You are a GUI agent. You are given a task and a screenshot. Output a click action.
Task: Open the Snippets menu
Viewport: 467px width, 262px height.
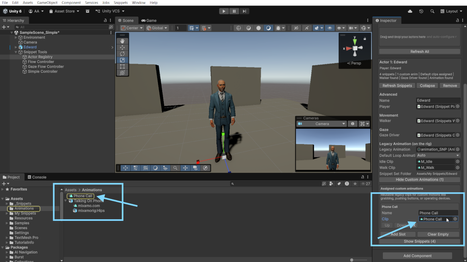(x=121, y=3)
